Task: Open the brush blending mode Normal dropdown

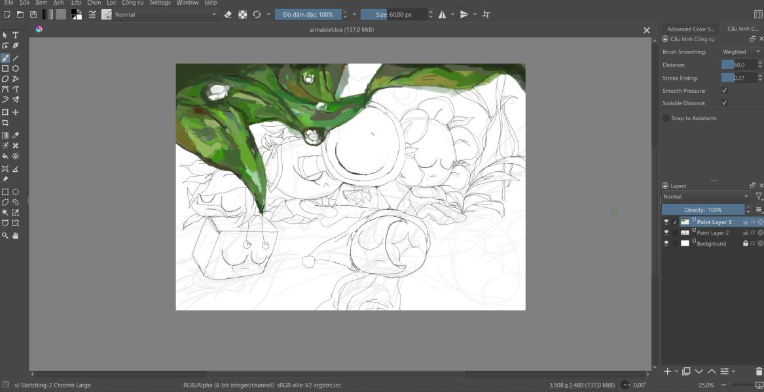Action: pos(166,14)
